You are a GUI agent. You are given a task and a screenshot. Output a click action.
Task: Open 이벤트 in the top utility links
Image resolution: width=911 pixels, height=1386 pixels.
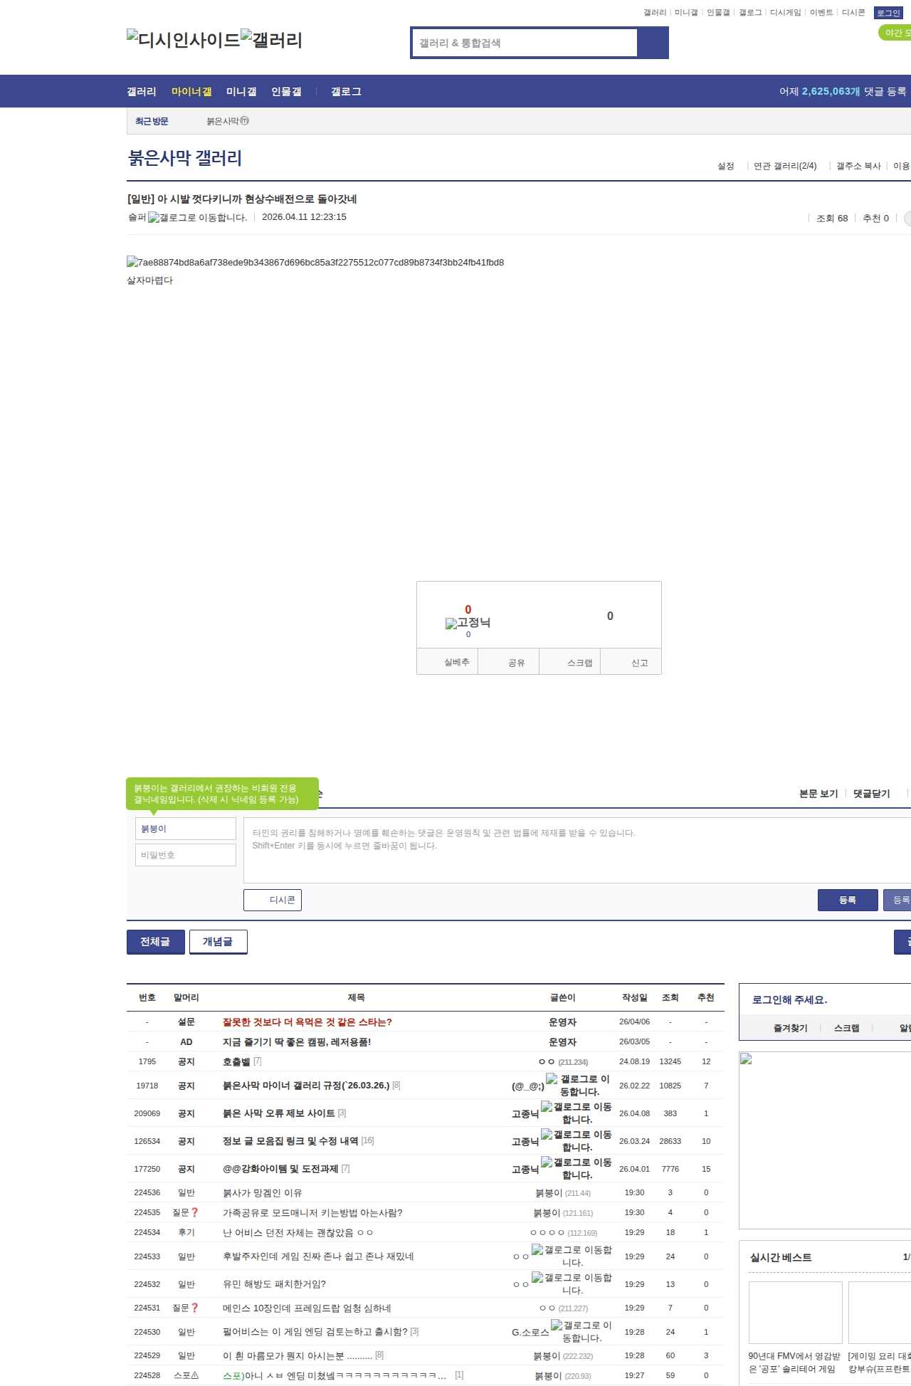821,13
